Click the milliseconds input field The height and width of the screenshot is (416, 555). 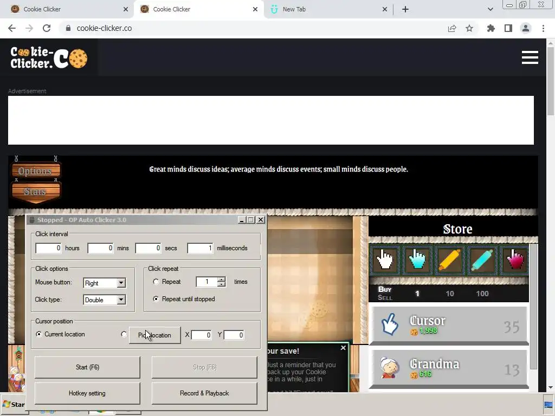(201, 248)
